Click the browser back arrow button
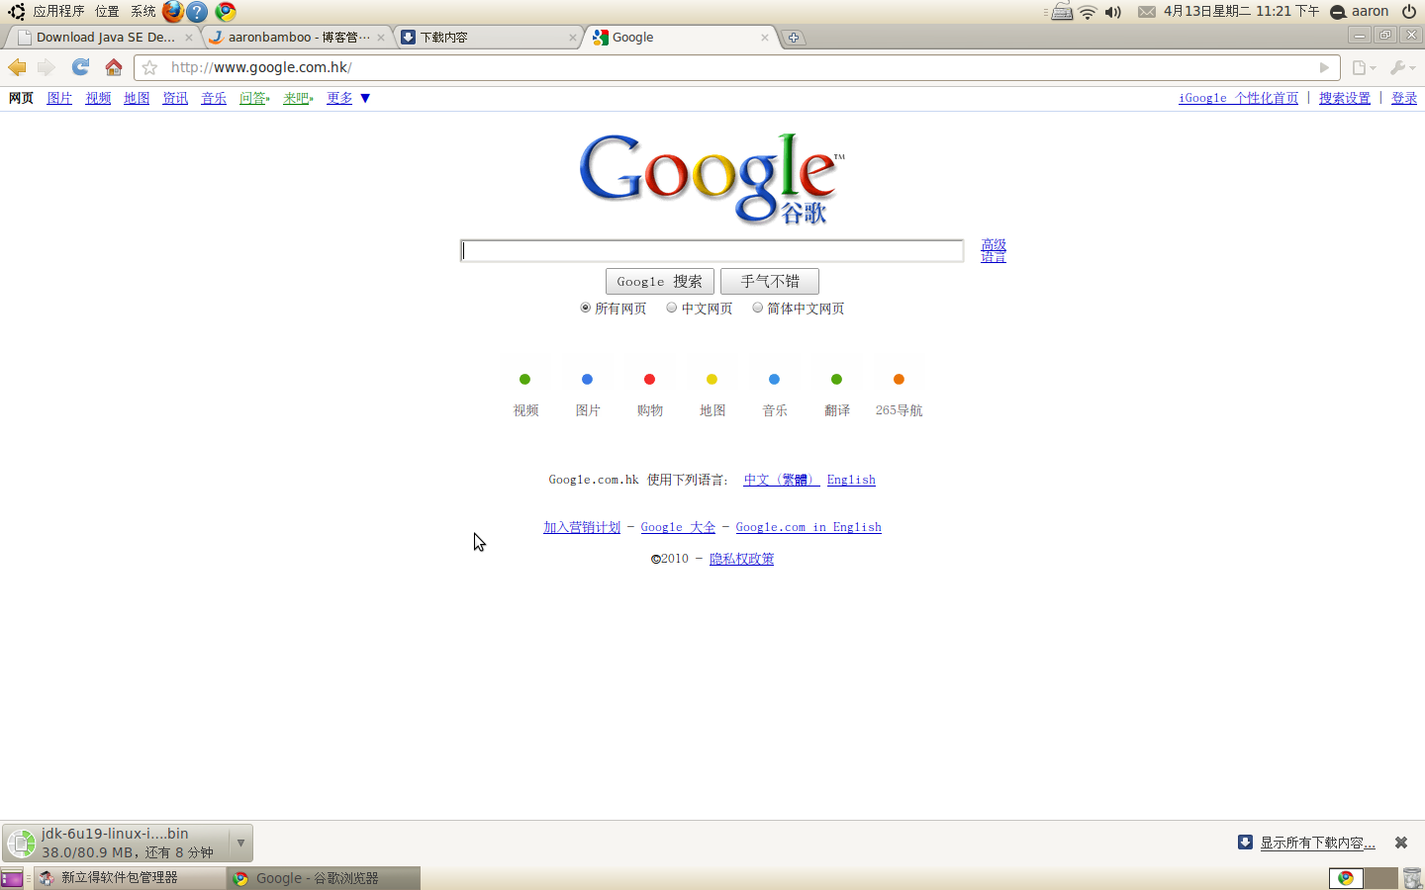Screen dimensions: 1425x890 17,67
